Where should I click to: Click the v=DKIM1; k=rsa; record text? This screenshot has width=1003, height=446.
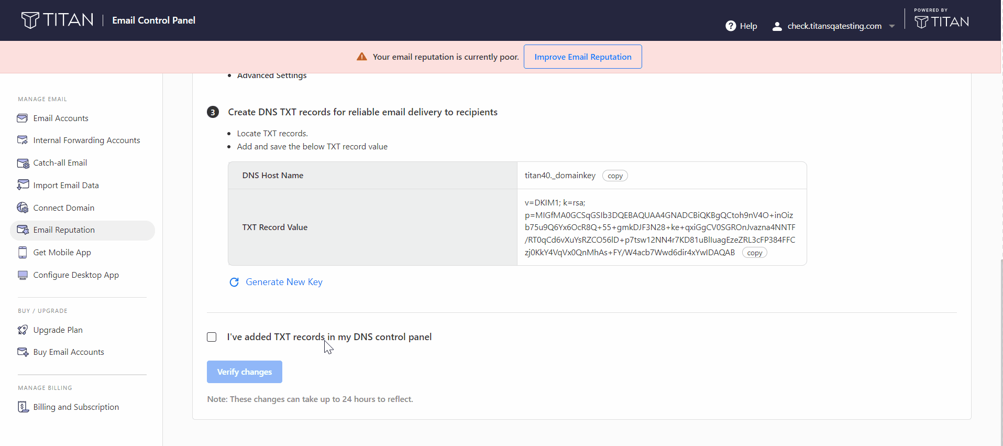pyautogui.click(x=555, y=203)
